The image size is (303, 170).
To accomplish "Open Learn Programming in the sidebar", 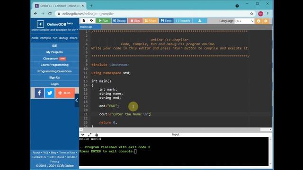I will (54, 65).
